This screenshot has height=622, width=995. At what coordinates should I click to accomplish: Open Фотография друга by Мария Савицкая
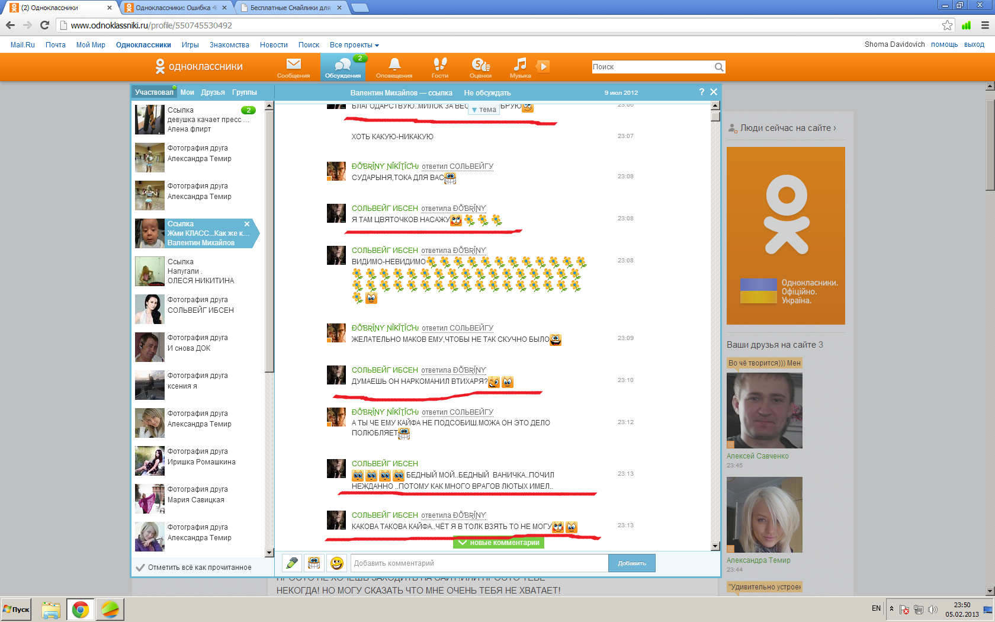198,499
